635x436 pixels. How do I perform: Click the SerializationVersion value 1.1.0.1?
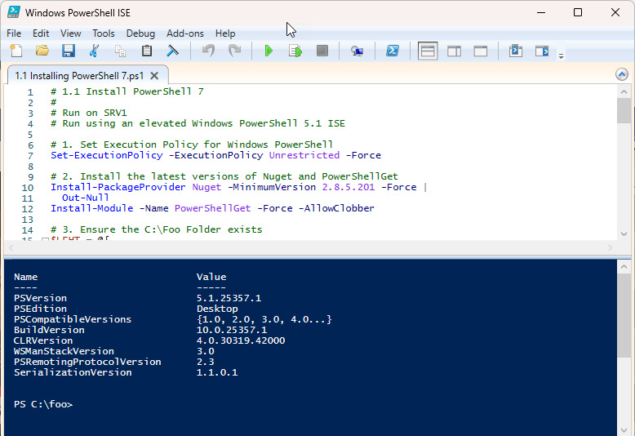pos(217,372)
